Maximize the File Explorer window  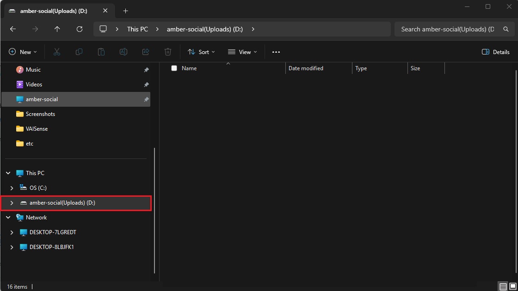click(x=488, y=6)
